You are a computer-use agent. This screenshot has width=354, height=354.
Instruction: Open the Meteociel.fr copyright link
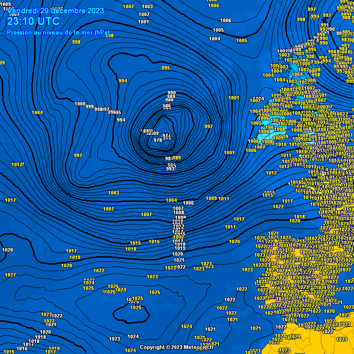(177, 347)
